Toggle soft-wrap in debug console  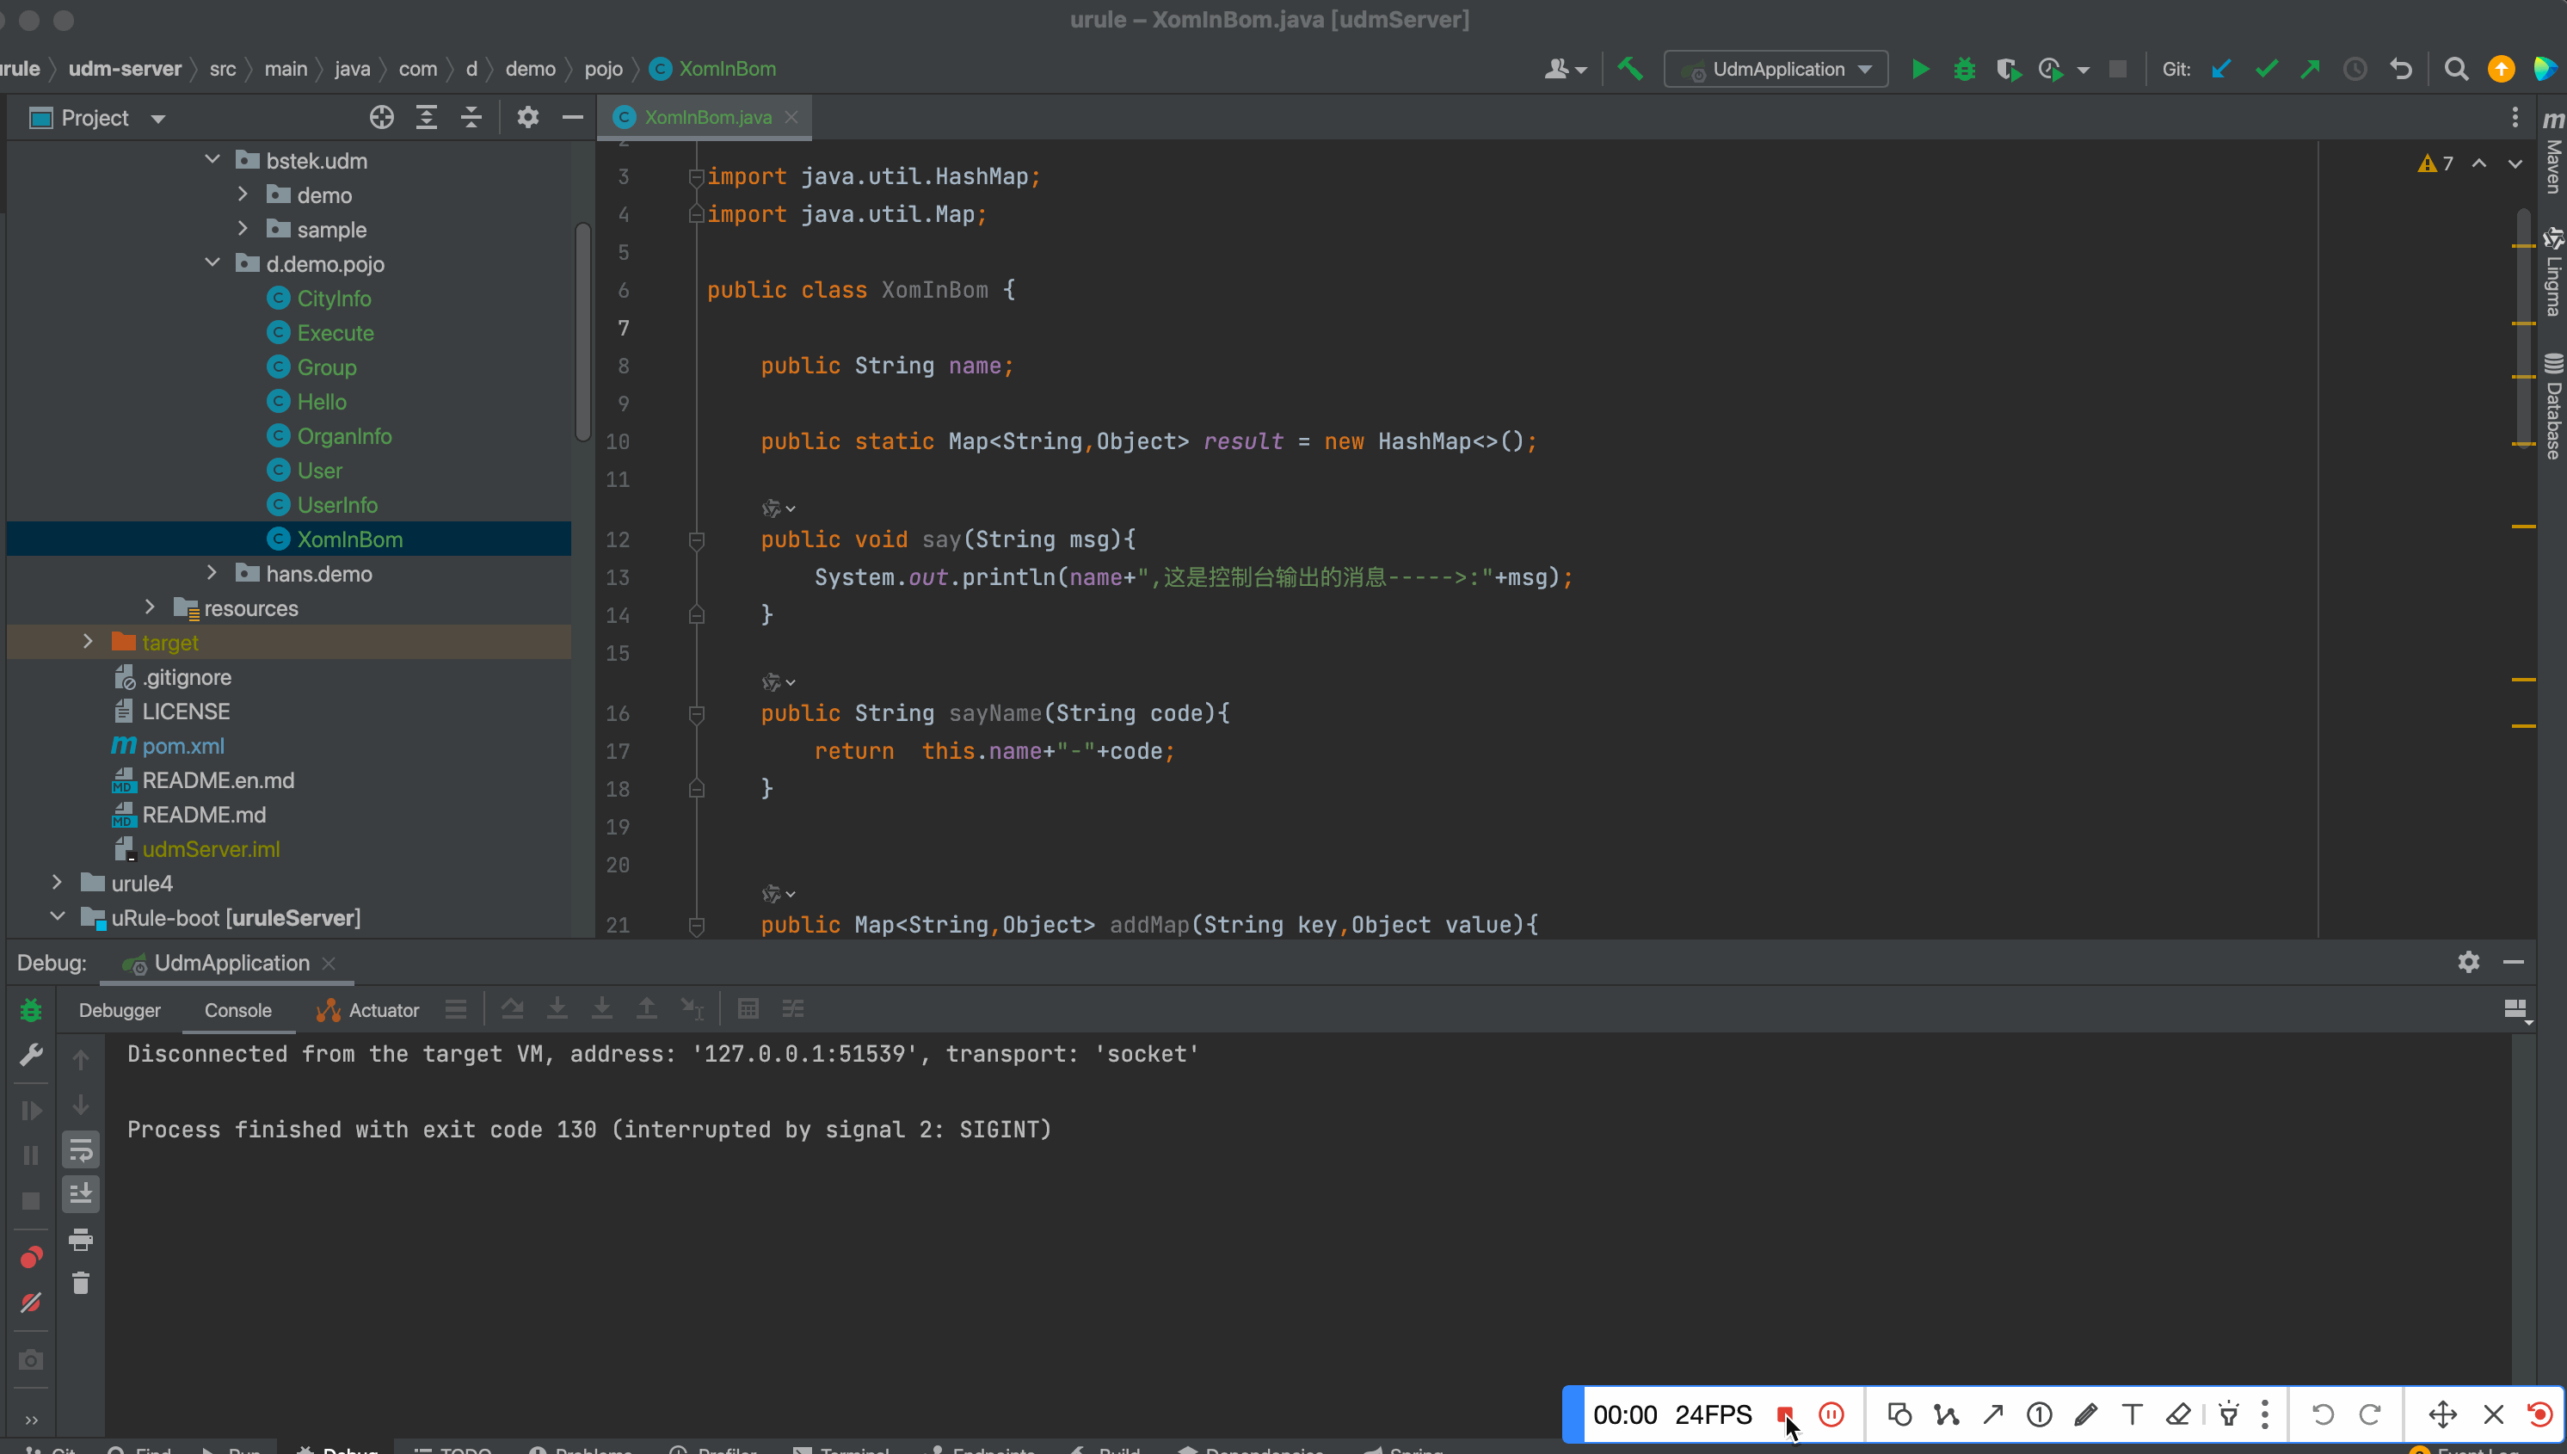coord(81,1150)
